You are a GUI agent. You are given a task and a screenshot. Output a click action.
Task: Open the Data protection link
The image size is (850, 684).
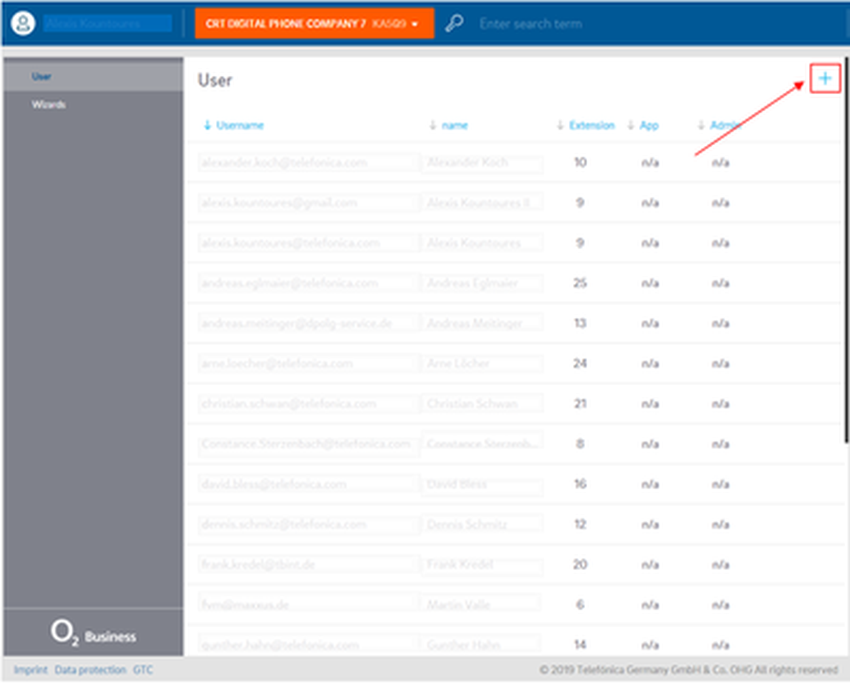pos(90,670)
